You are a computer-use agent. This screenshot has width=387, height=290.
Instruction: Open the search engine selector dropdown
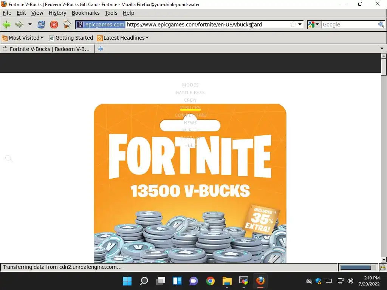tap(314, 25)
